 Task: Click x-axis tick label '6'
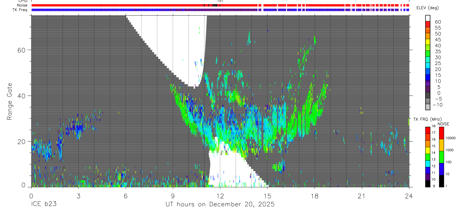[x=125, y=196]
